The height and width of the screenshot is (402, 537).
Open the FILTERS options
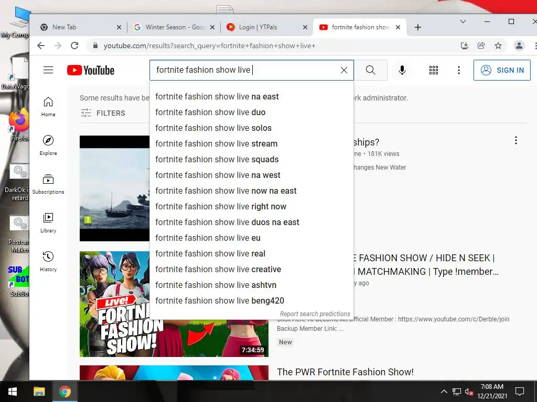(x=103, y=113)
